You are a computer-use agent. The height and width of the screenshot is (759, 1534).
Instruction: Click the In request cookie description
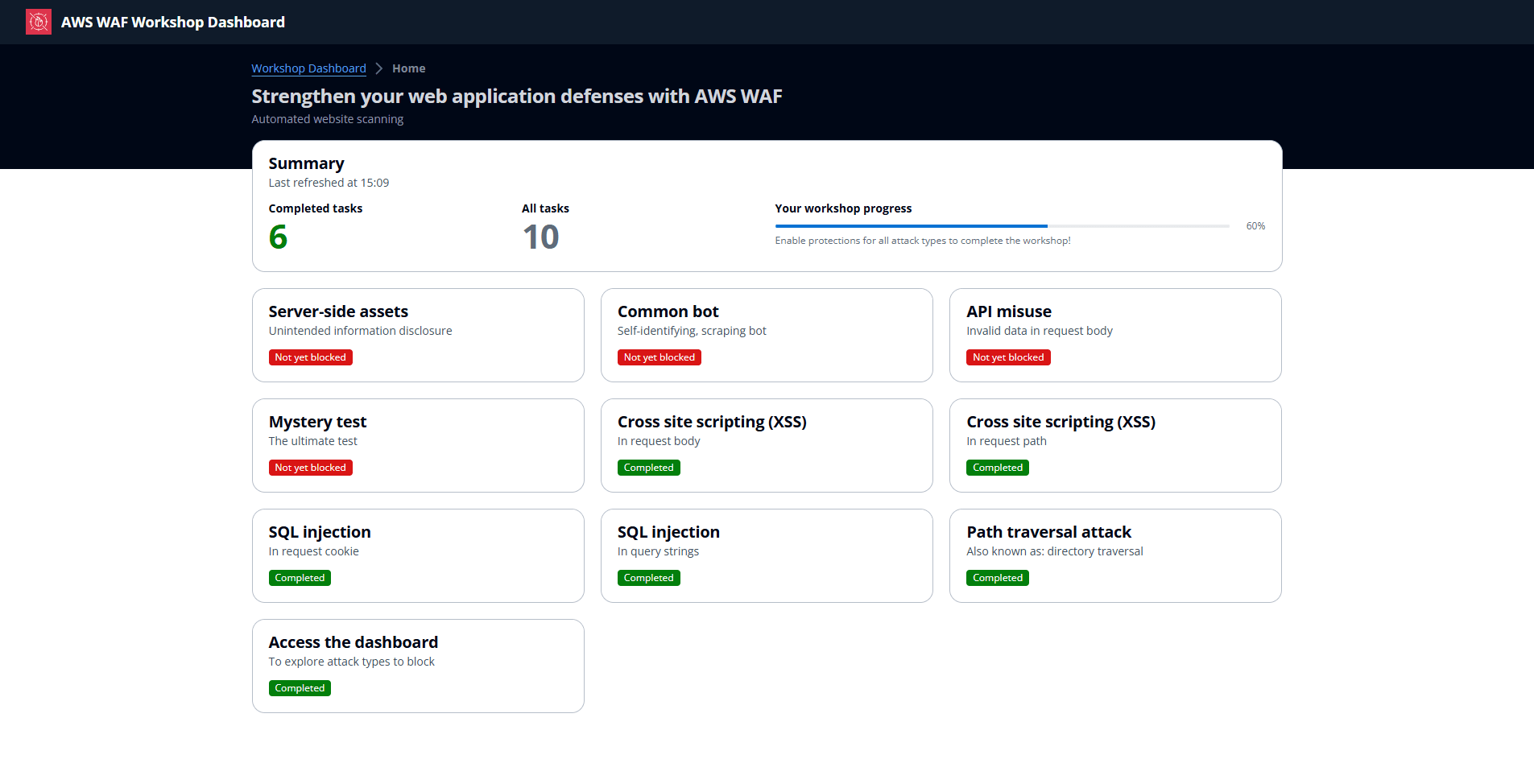[x=313, y=551]
